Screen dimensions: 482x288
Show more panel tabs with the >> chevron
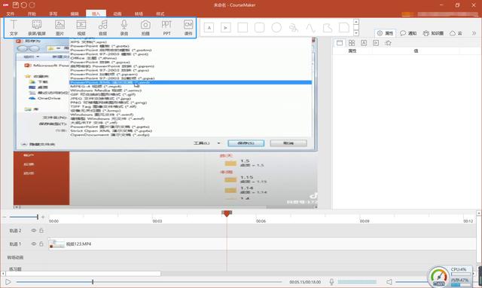(474, 33)
